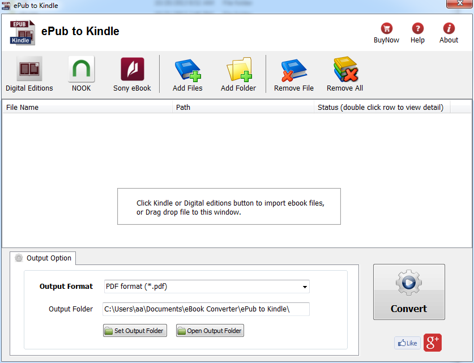Sort list by Status column header
474x363 pixels.
click(x=381, y=106)
